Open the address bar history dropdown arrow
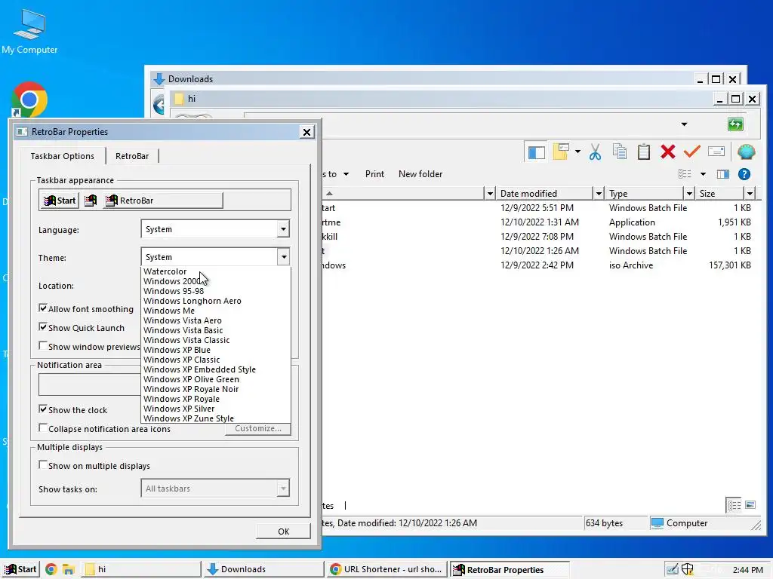Screen dimensions: 773x579 [684, 124]
